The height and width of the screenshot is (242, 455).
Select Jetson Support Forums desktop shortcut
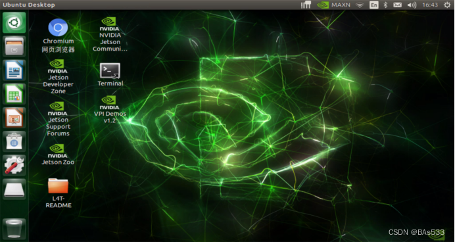pyautogui.click(x=58, y=119)
